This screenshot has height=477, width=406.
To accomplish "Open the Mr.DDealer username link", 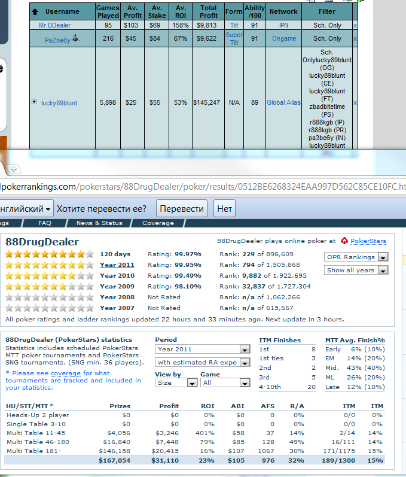I will pos(54,25).
